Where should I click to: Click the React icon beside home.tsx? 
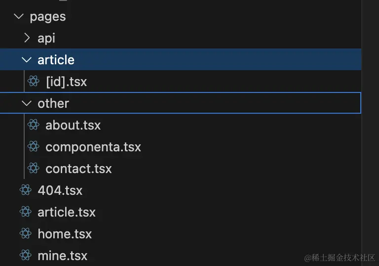point(26,234)
